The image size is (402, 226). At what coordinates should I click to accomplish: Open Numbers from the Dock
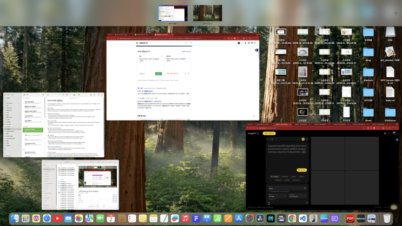218,218
